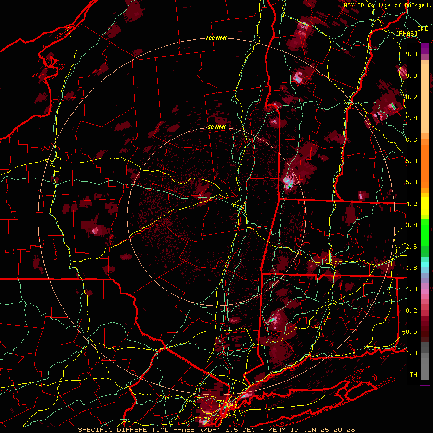Screen dimensions: 433x433
Task: Click the 1.8 scale value
Action: click(x=411, y=268)
